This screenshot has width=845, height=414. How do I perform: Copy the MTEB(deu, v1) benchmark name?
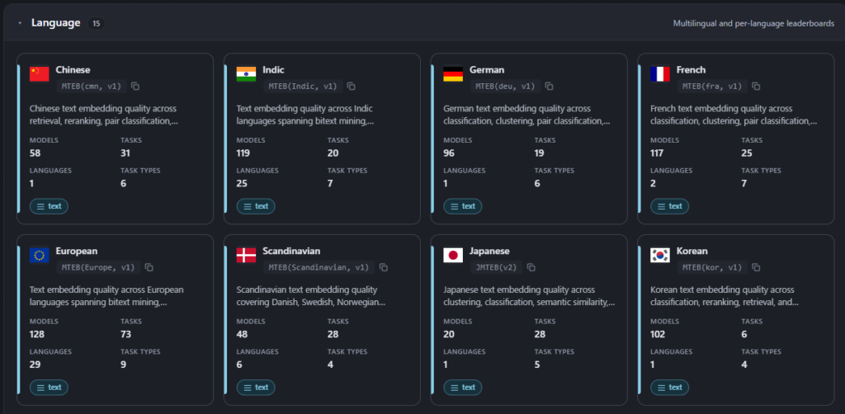click(549, 86)
